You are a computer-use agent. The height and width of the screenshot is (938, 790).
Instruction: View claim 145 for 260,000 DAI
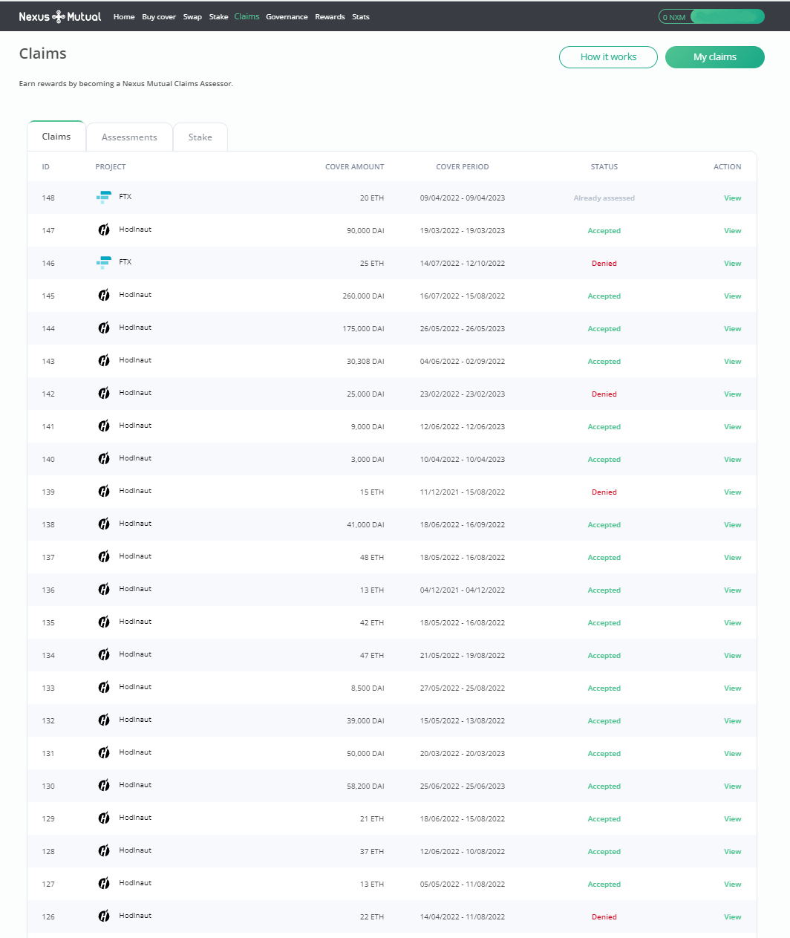click(x=733, y=296)
